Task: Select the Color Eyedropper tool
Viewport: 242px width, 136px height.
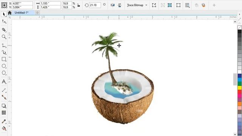Action: point(4,121)
